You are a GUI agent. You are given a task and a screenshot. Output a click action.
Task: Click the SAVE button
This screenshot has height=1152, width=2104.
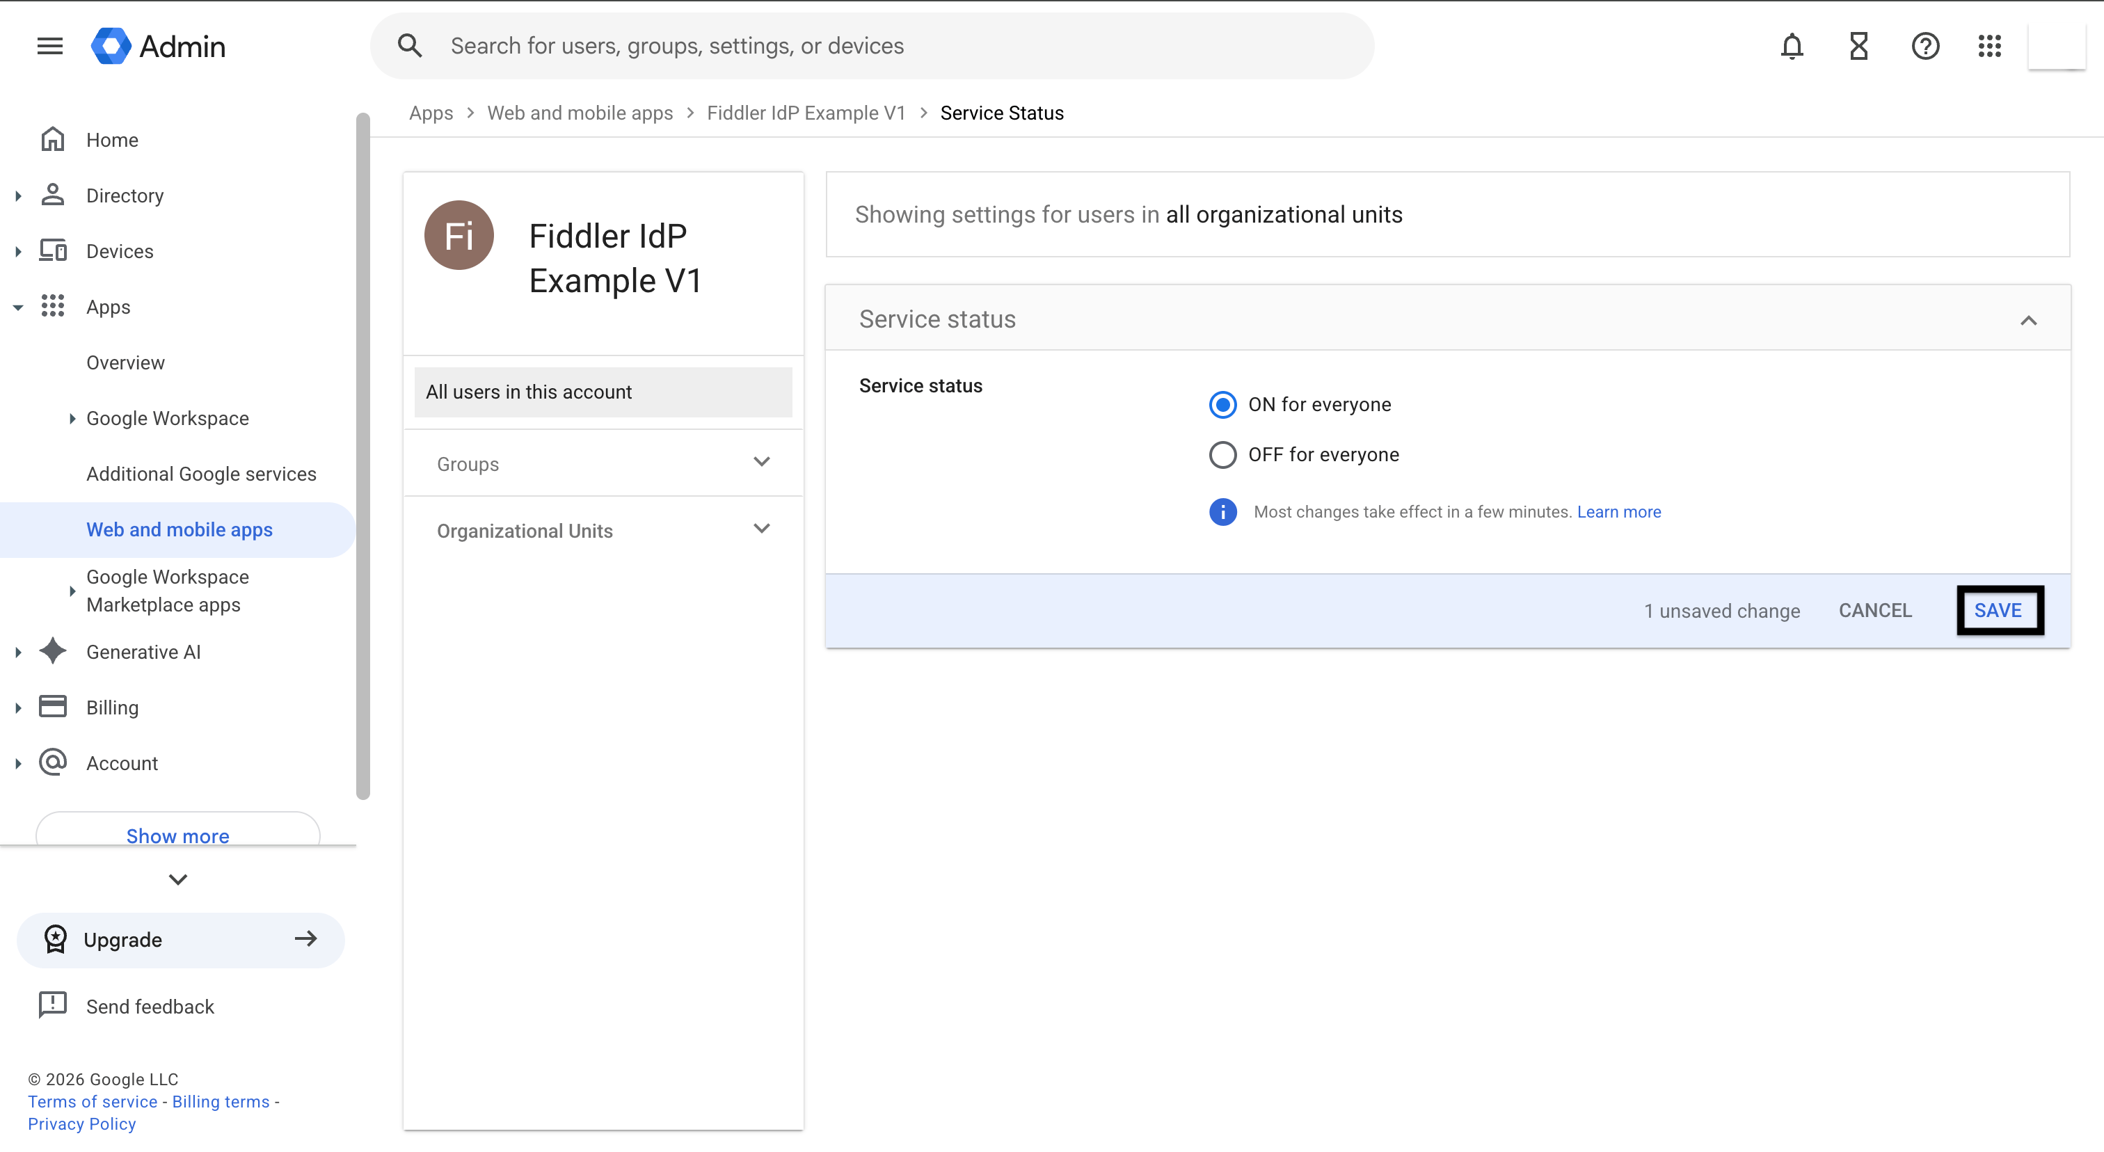1999,610
